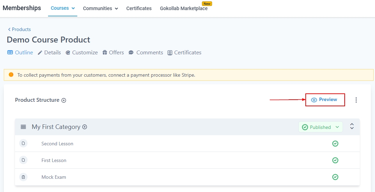Image resolution: width=375 pixels, height=192 pixels.
Task: Open Gokollab Marketplace in the top navigation
Action: (x=183, y=8)
